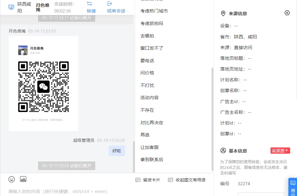297x196 pixels.
Task: Click the monitor device icon in chat header
Action: (x=11, y=7)
